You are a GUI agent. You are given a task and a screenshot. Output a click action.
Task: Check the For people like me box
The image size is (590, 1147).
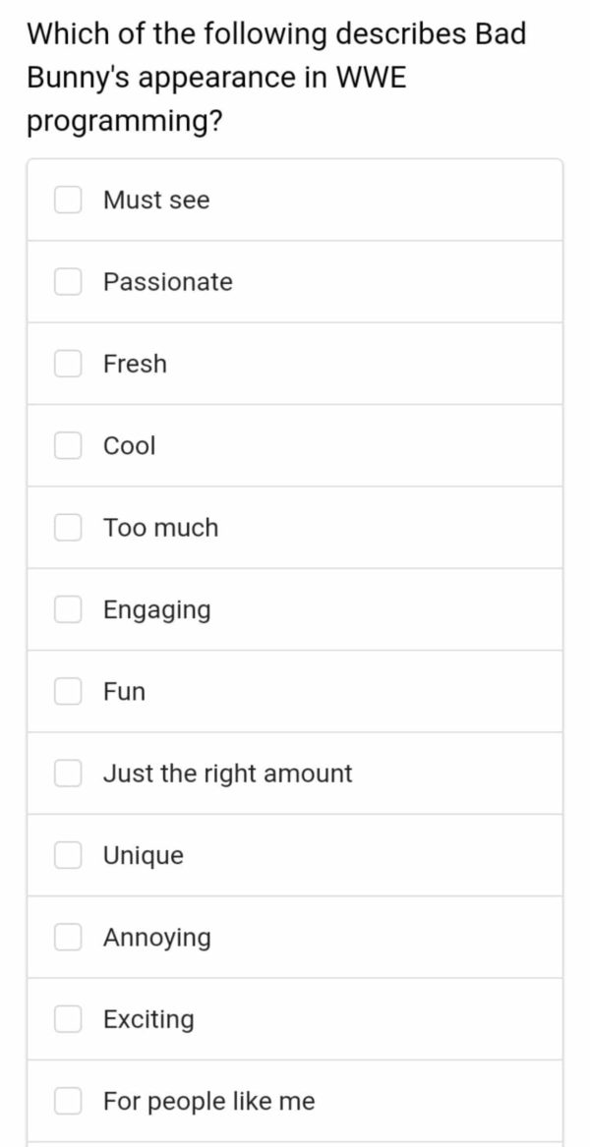(x=68, y=1101)
